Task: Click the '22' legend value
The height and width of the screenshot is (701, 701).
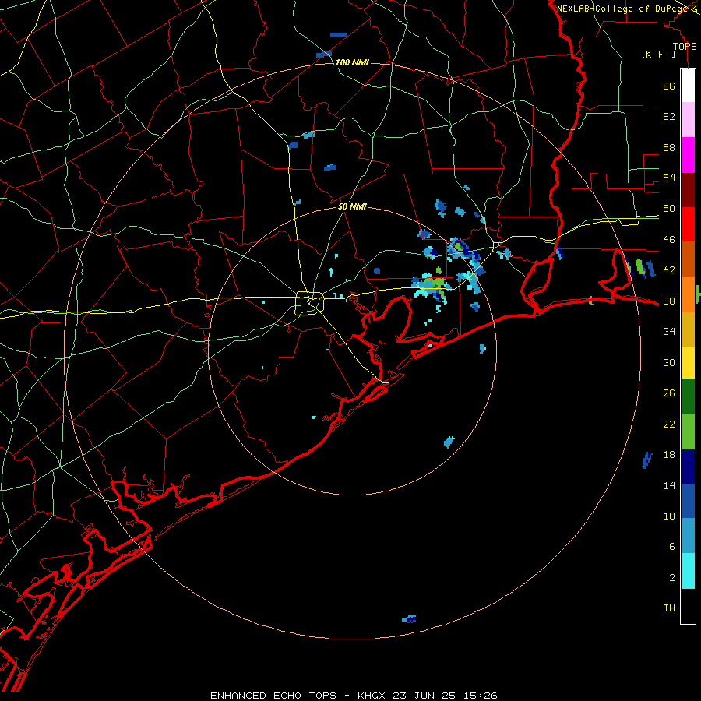Action: click(x=669, y=424)
